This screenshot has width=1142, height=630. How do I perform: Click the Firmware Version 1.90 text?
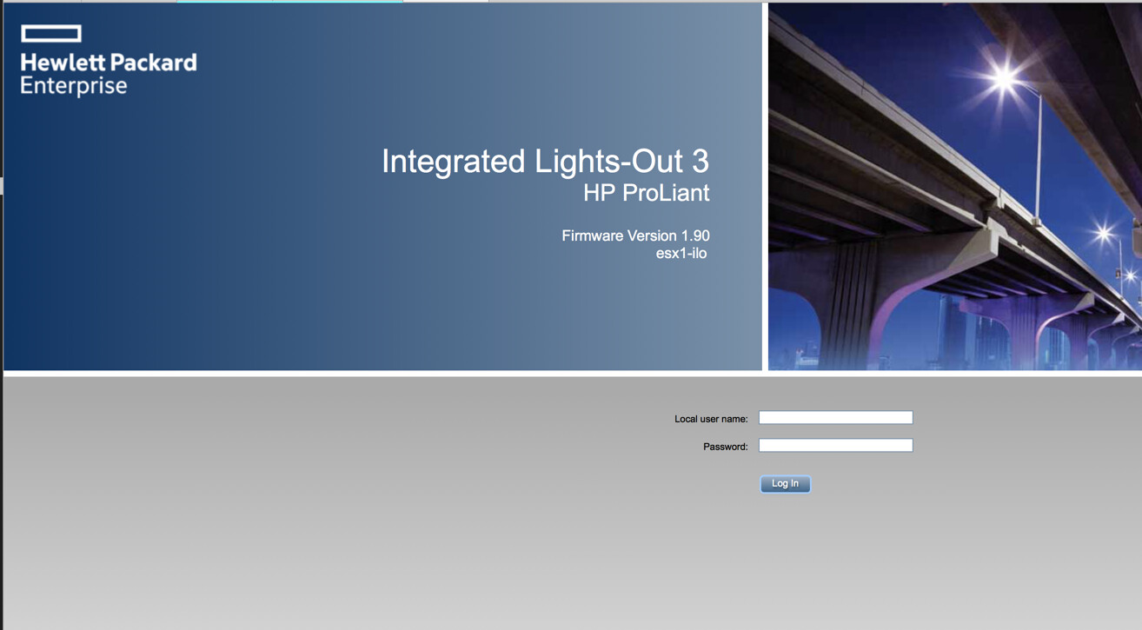635,235
